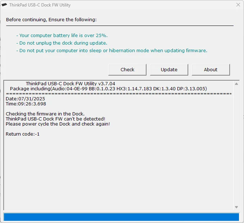The height and width of the screenshot is (223, 244).
Task: Click the 'Date:07/31/2025' log line
Action: tap(25, 99)
